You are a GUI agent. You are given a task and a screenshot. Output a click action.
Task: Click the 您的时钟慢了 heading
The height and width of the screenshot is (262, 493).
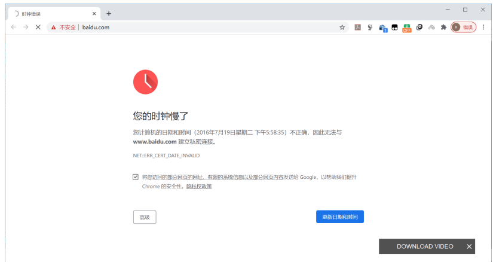click(161, 116)
